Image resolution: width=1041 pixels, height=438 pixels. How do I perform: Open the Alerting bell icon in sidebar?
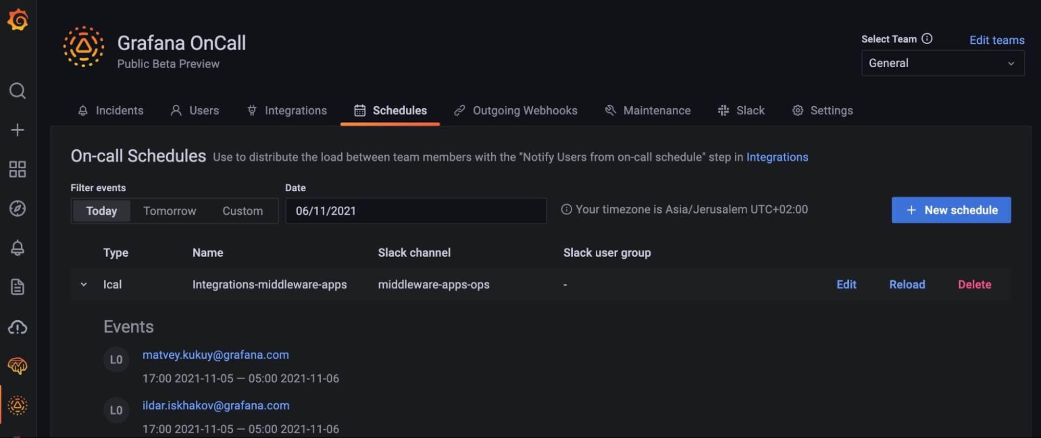click(18, 248)
